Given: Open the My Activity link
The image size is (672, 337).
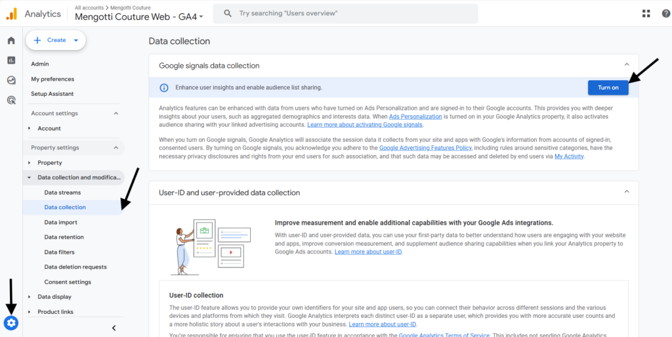Looking at the screenshot, I should (x=569, y=156).
